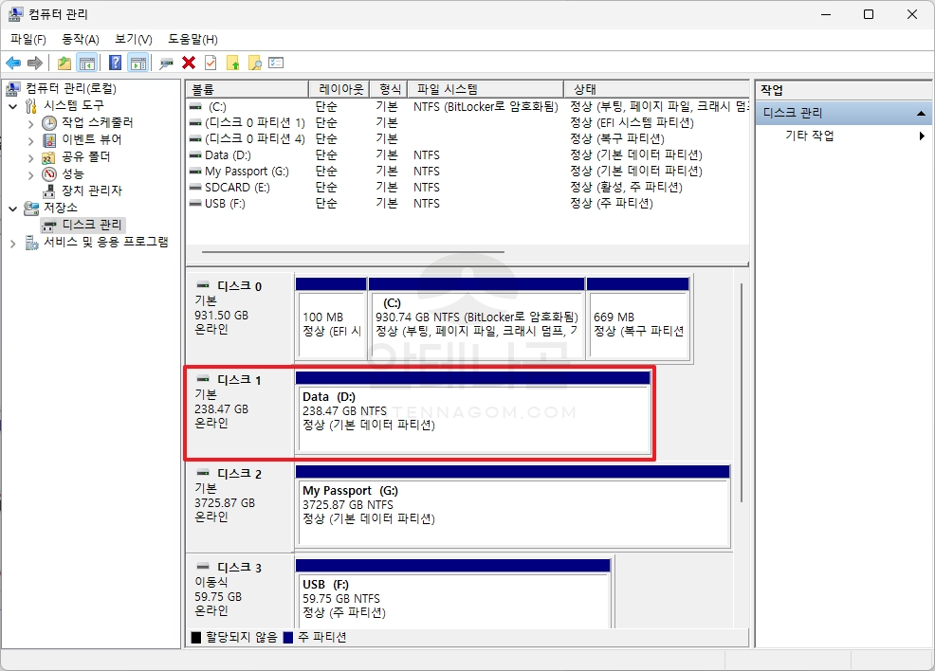Expand the 기타 작업 submenu arrow
The height and width of the screenshot is (671, 935).
point(921,136)
